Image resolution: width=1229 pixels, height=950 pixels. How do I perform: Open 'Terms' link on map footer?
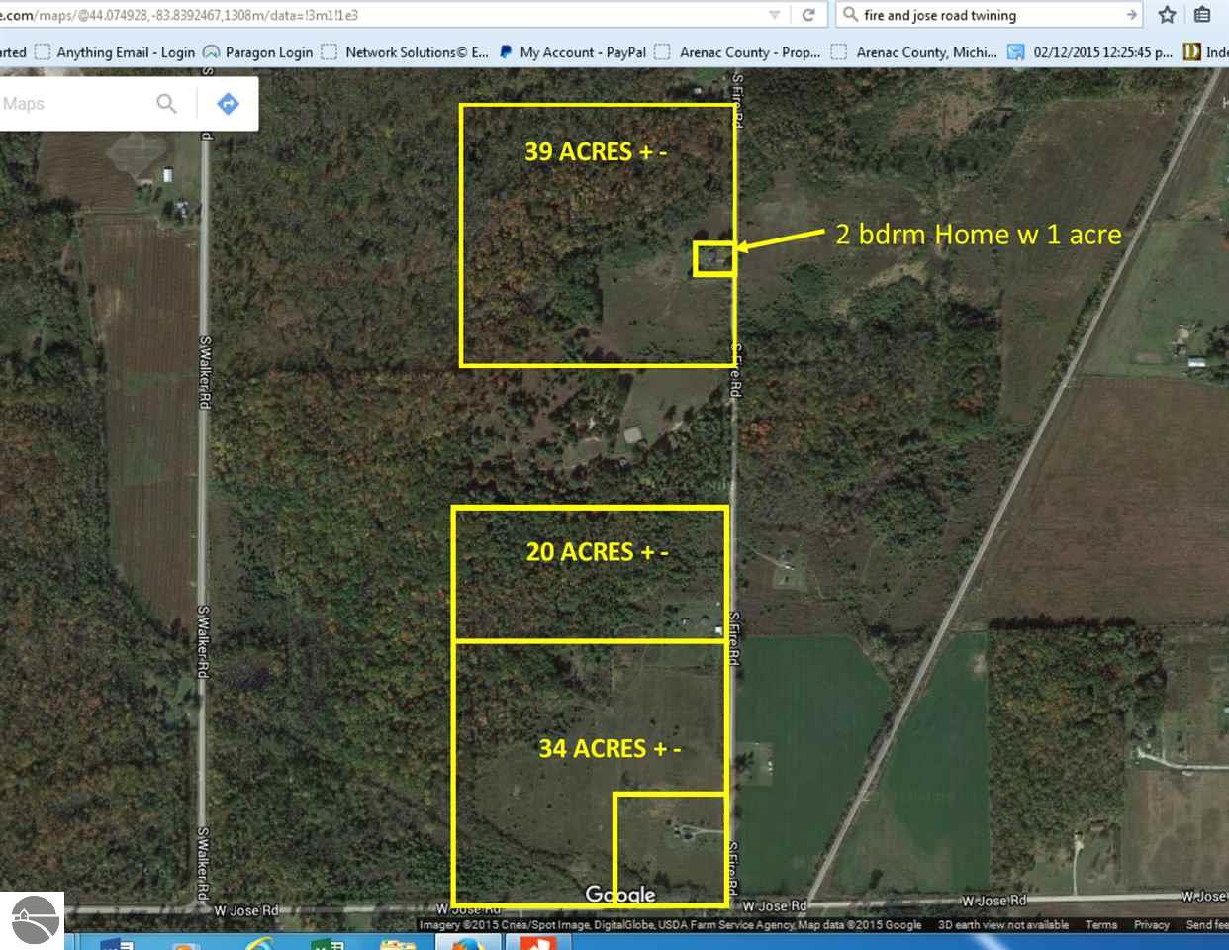pyautogui.click(x=1101, y=924)
